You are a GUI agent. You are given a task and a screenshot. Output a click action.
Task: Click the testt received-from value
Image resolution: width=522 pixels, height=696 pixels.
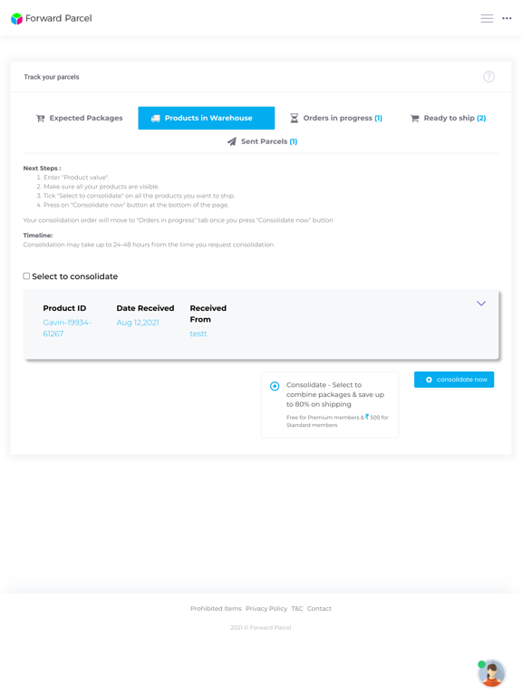coord(198,333)
